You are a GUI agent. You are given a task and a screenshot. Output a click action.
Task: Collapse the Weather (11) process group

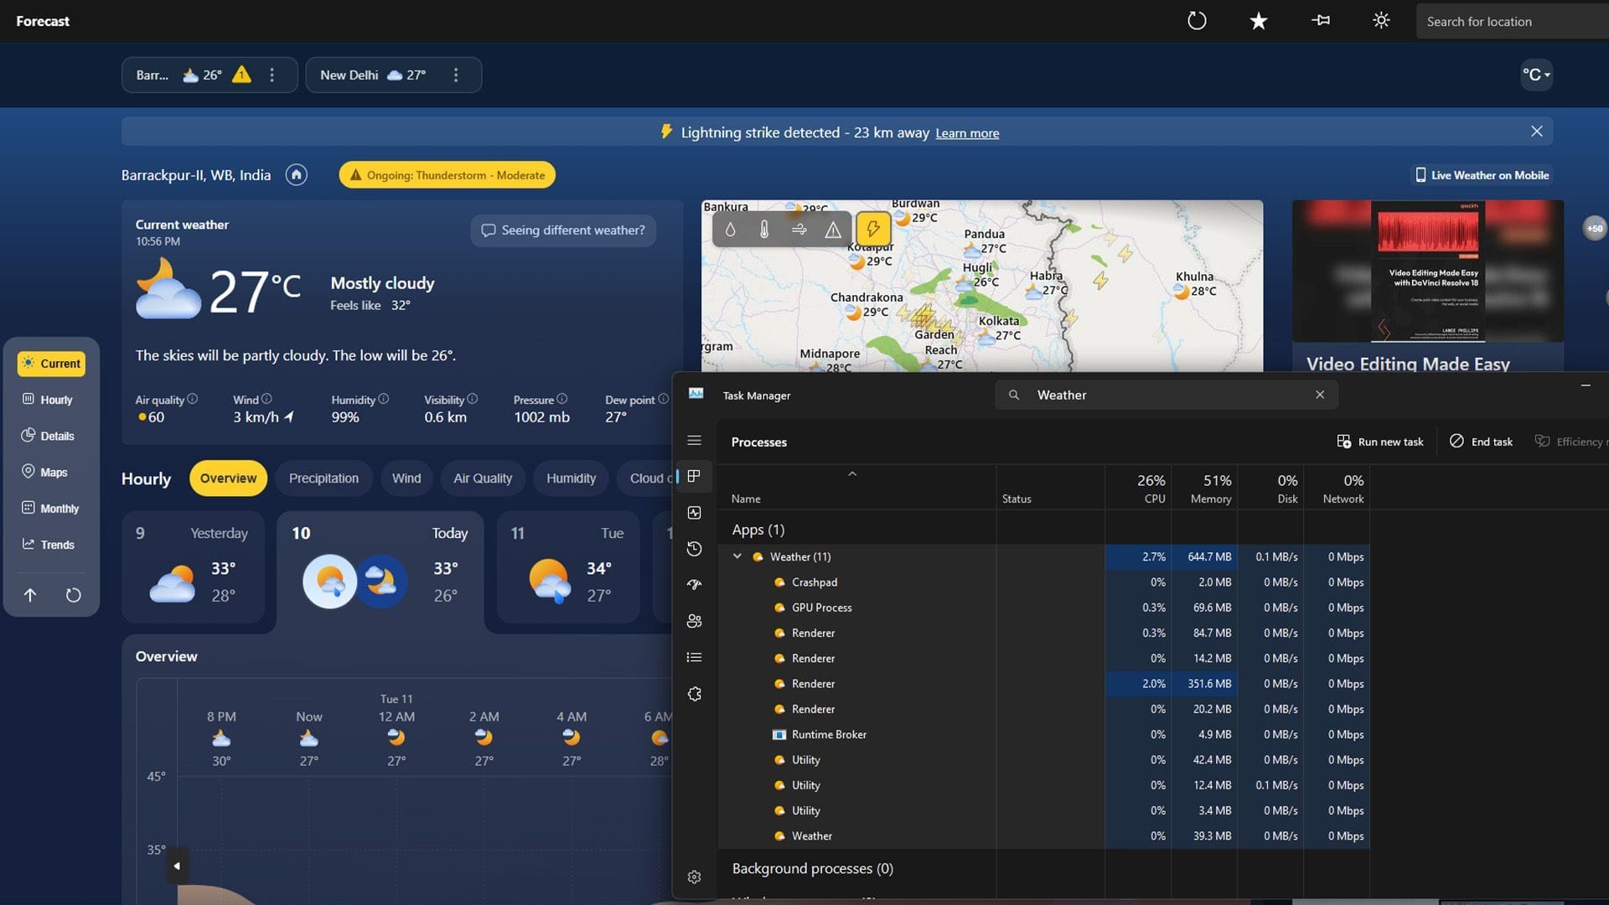[737, 556]
